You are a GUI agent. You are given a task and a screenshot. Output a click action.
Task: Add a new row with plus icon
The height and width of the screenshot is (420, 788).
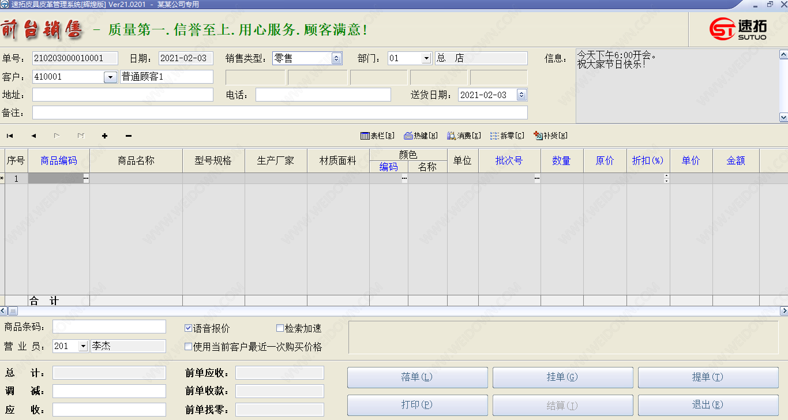pyautogui.click(x=104, y=136)
